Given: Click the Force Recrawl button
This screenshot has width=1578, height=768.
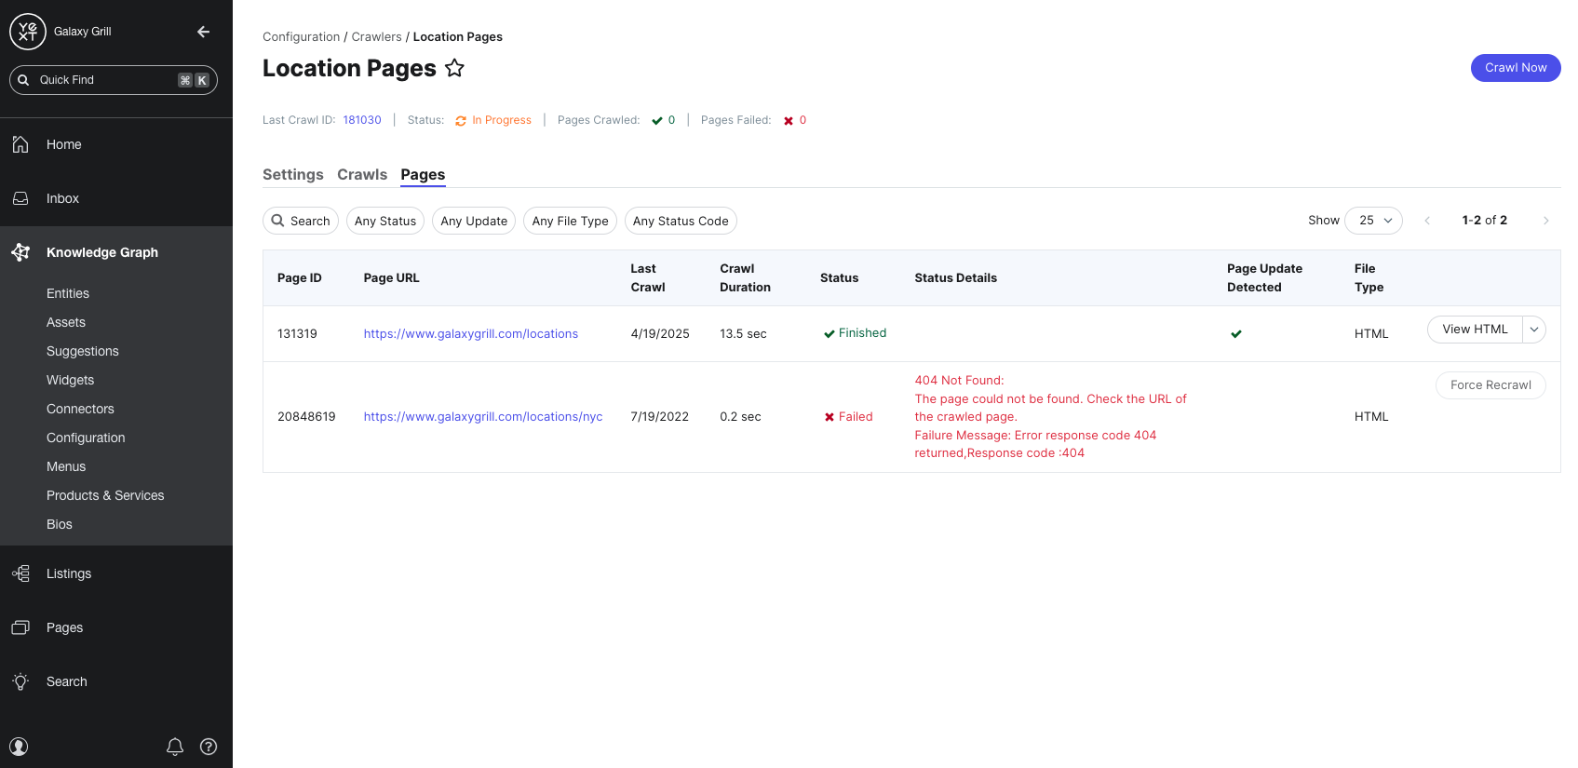Looking at the screenshot, I should point(1490,385).
